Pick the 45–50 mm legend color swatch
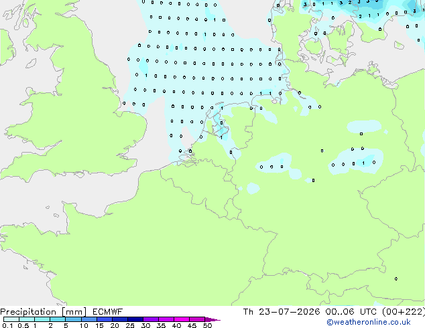The height and width of the screenshot is (328, 425). tap(197, 319)
